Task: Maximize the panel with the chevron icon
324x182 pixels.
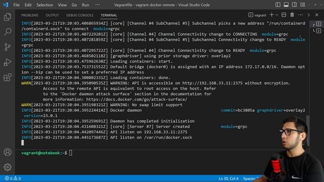Action: [x=309, y=15]
